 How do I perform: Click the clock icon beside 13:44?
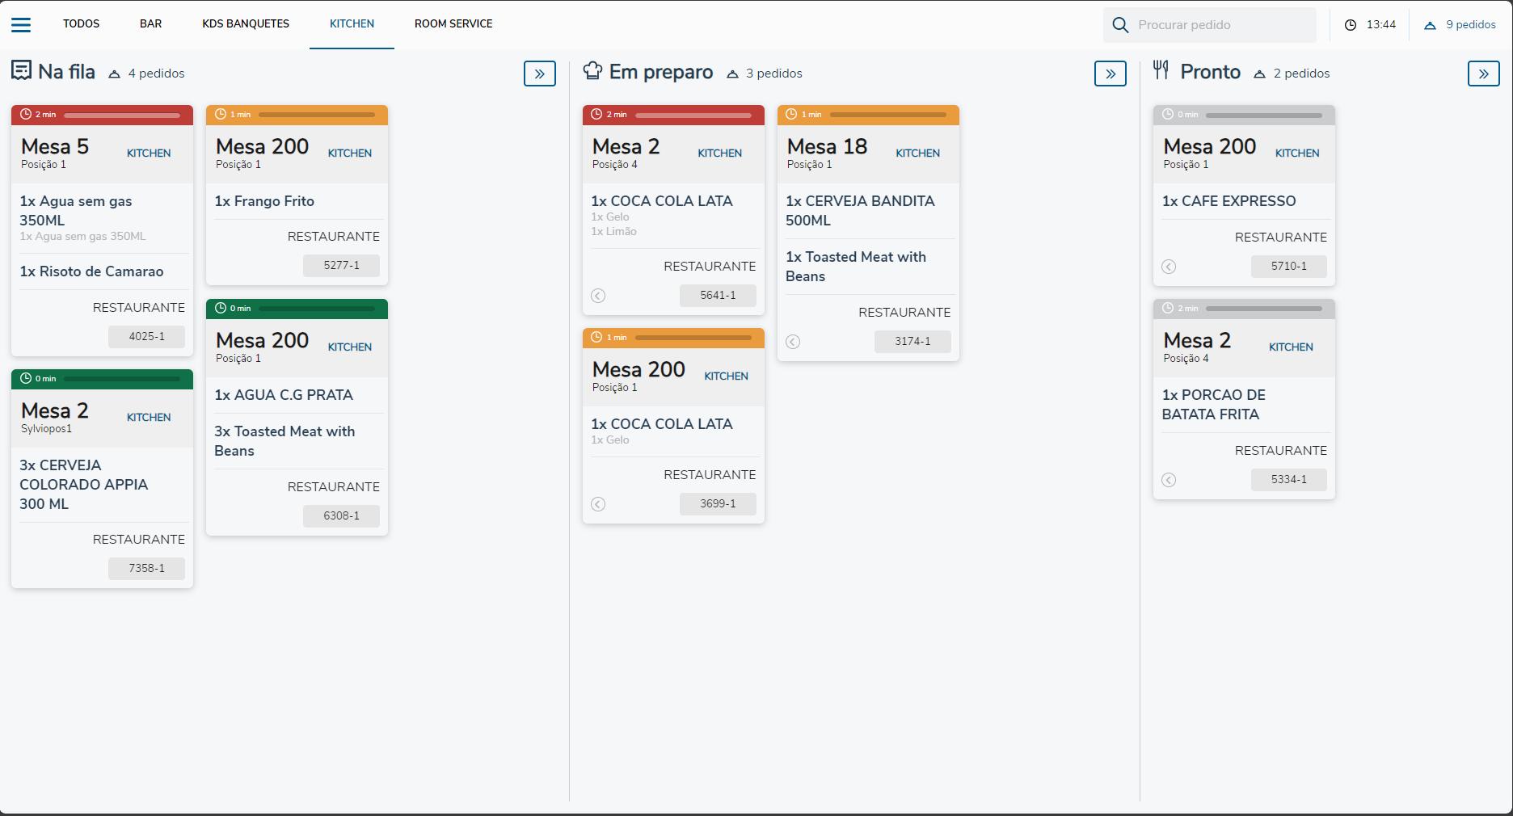click(1351, 25)
